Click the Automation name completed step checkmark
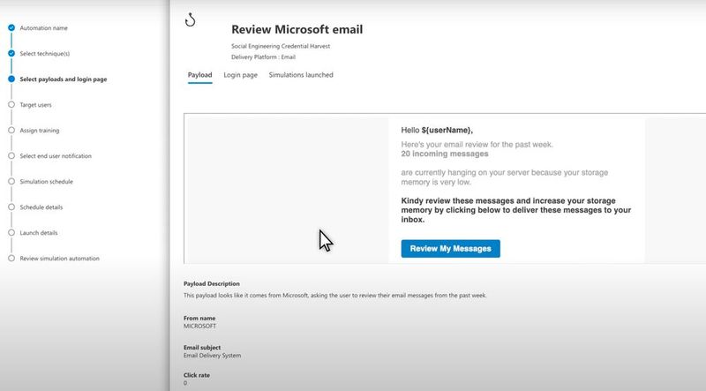 click(11, 28)
